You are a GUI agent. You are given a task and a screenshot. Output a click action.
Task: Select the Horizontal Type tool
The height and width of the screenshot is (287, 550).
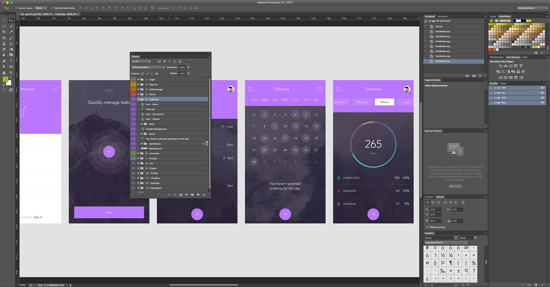[x=11, y=61]
